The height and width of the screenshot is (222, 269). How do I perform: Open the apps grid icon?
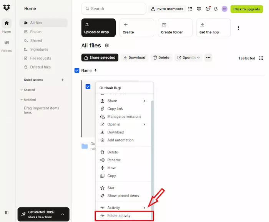[x=190, y=9]
